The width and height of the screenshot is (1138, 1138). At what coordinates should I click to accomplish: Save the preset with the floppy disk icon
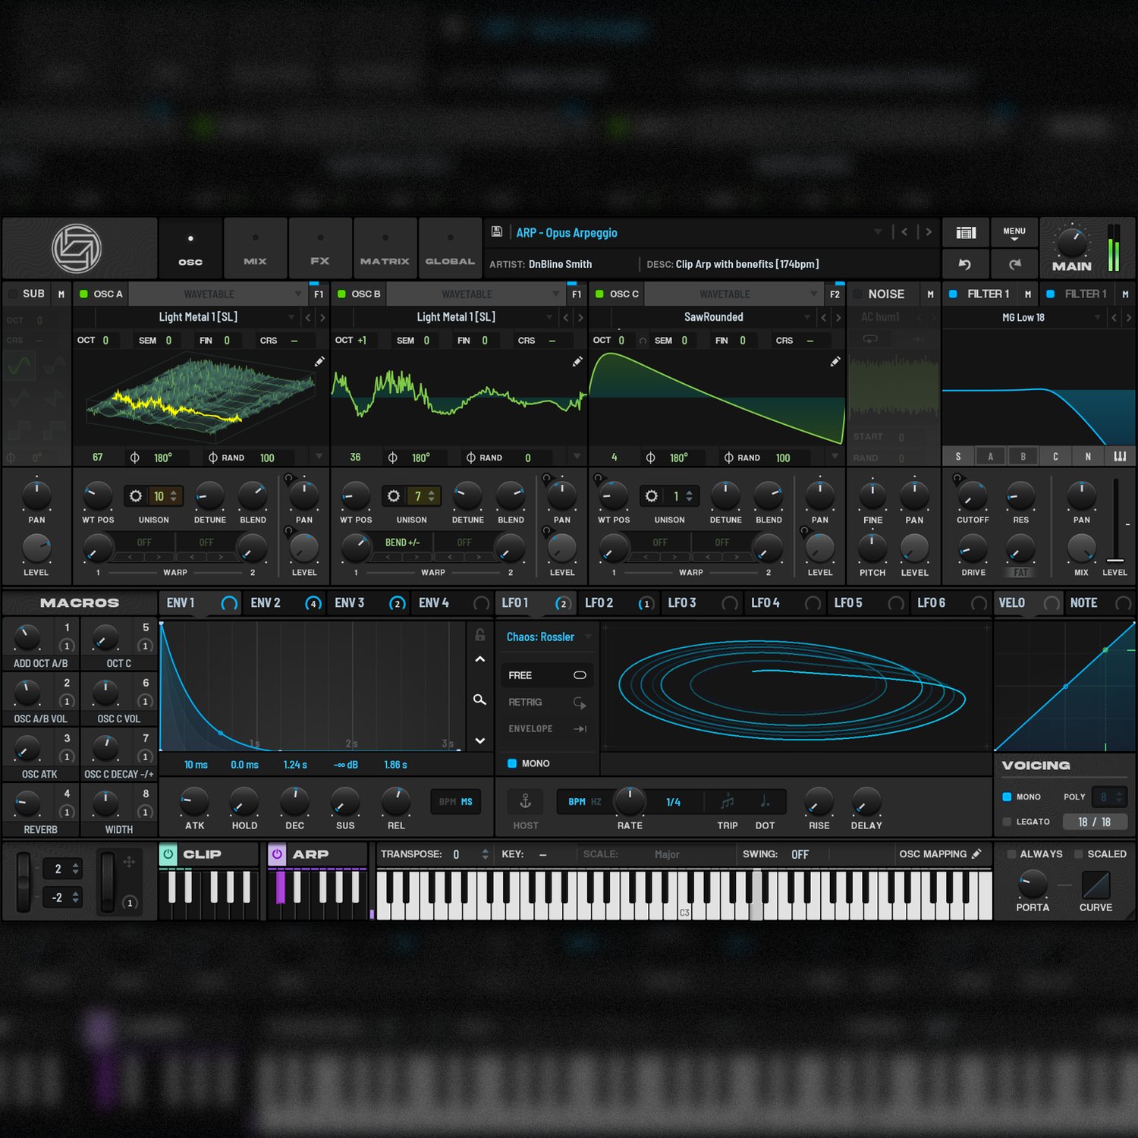[x=497, y=231]
